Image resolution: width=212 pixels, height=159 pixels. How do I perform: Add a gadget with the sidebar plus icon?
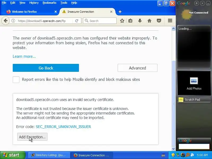point(196,3)
